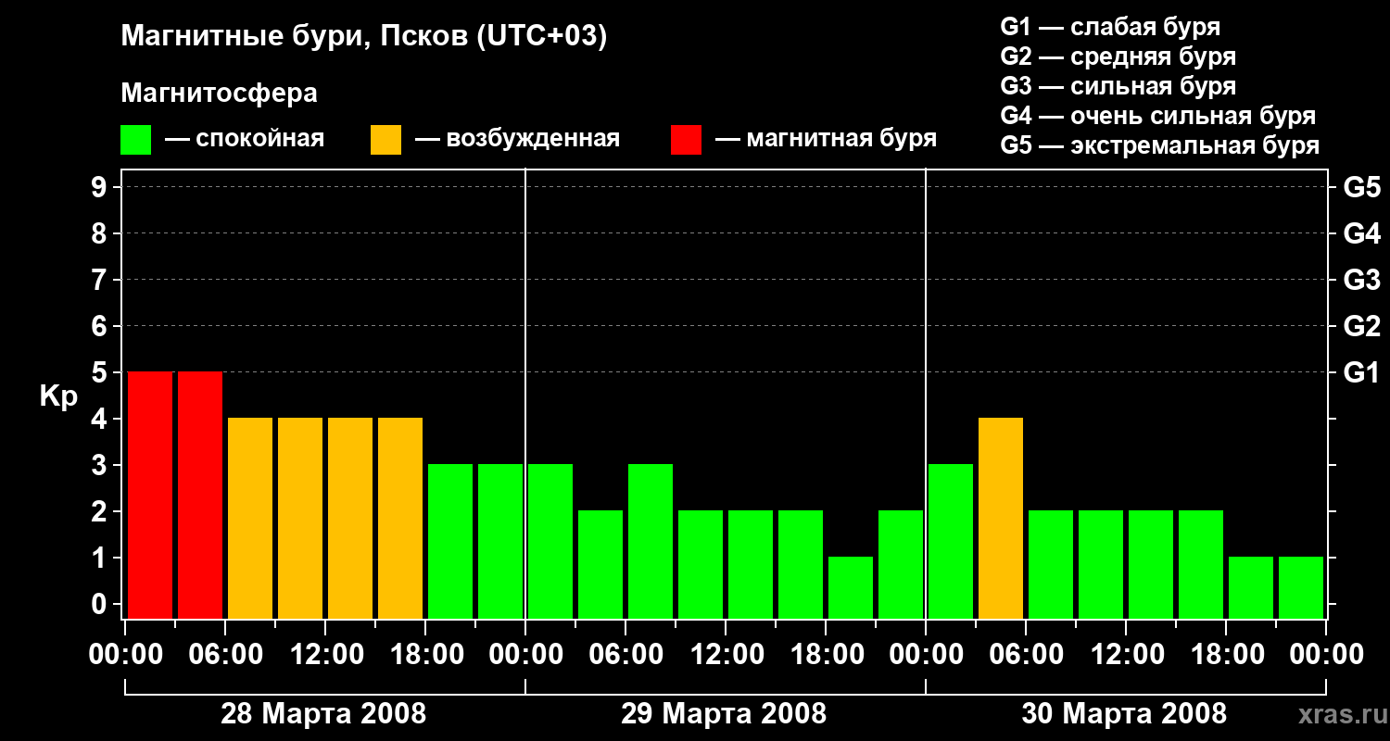
Task: Select the «G4 — очень сильная буря» legend line
Action: point(1158,116)
